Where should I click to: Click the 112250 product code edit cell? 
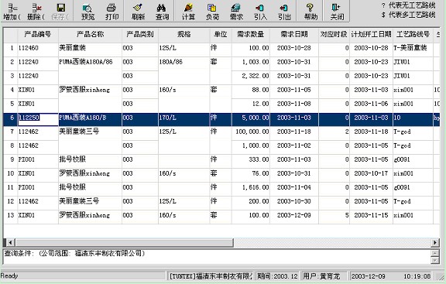[x=38, y=118]
